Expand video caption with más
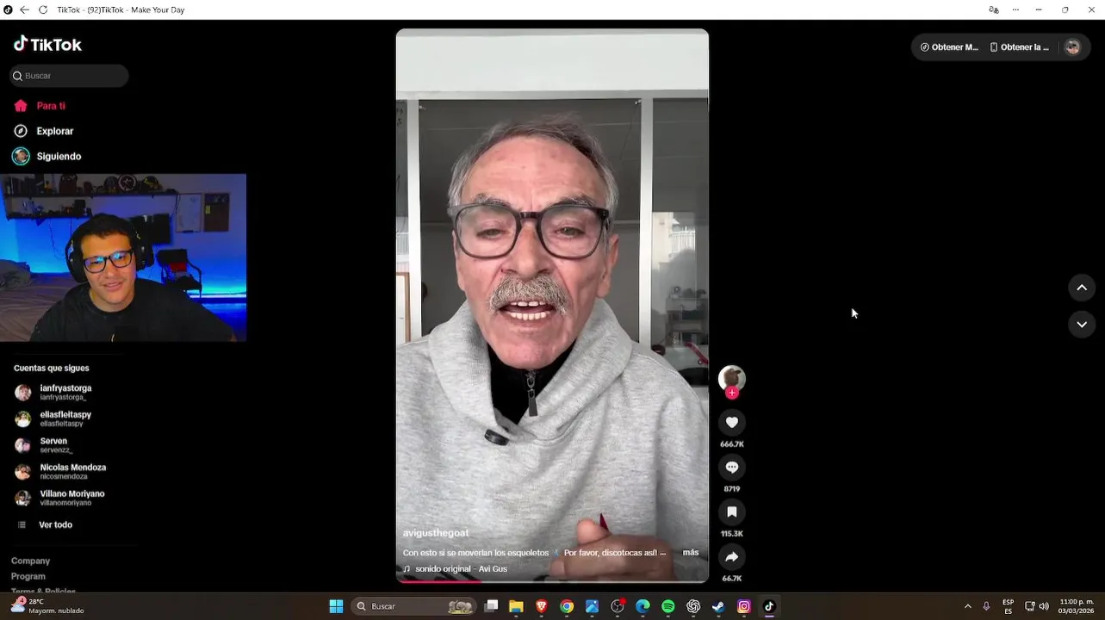The image size is (1105, 620). coord(691,552)
